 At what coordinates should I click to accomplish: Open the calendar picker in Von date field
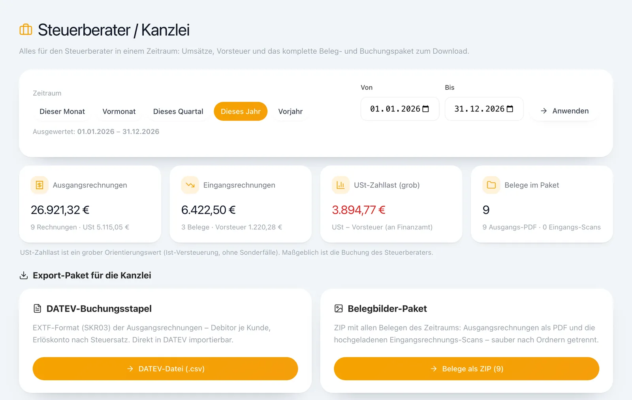click(425, 109)
